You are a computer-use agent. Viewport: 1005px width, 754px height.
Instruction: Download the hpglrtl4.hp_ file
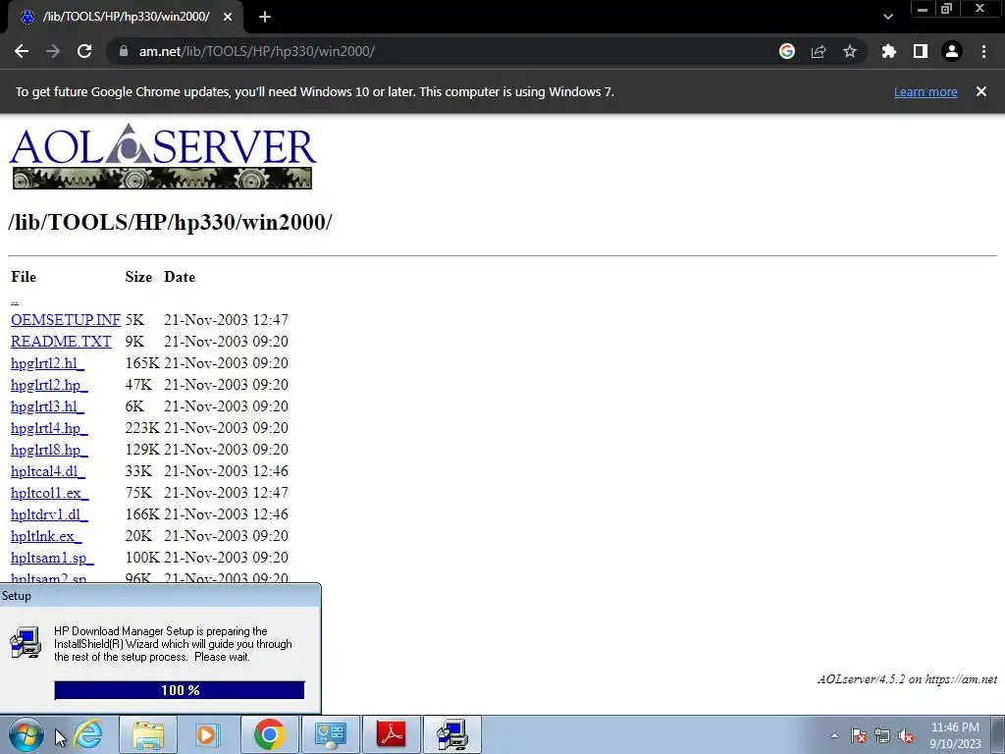point(49,428)
